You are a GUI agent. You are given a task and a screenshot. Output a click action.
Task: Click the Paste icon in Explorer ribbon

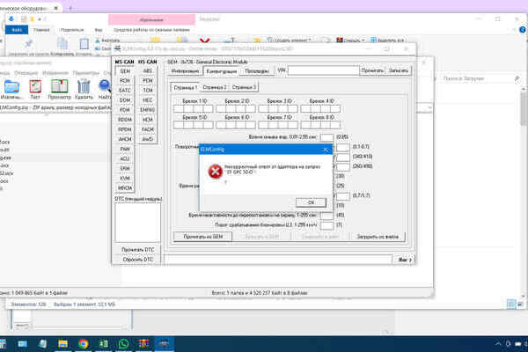(x=84, y=44)
